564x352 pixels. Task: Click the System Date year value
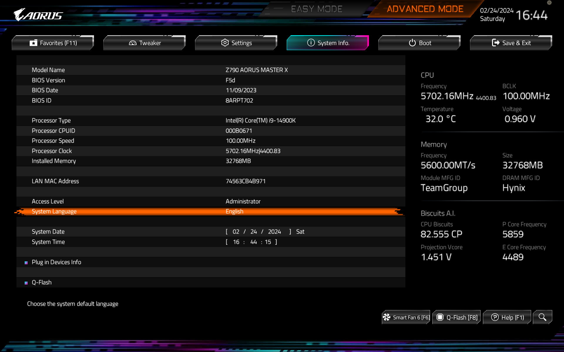tap(274, 232)
